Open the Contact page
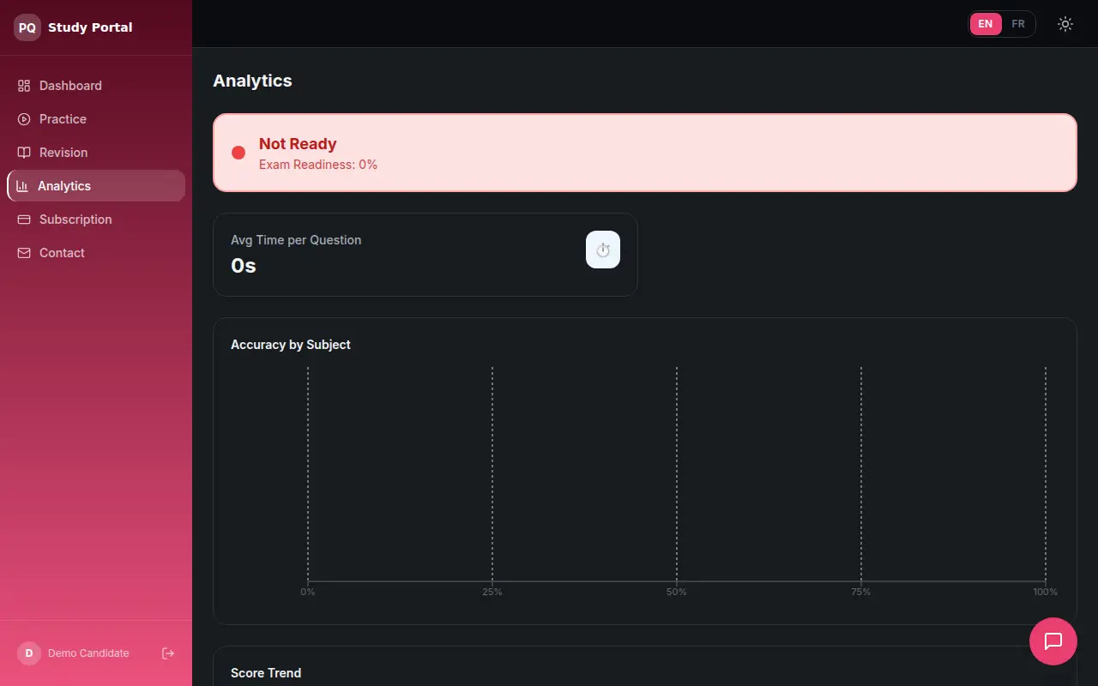This screenshot has height=686, width=1098. tap(96, 253)
